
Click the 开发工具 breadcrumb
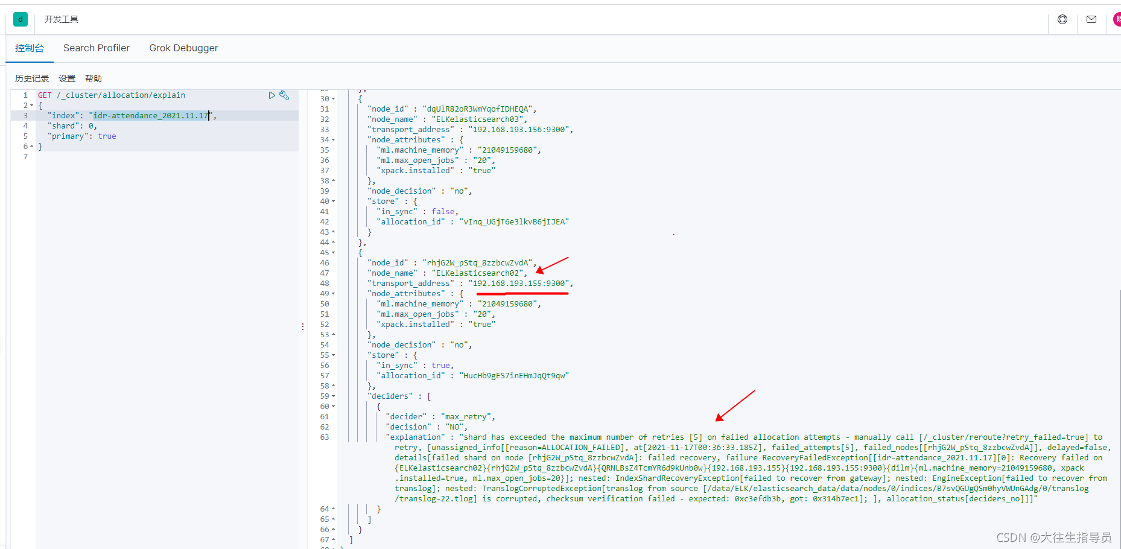point(62,19)
